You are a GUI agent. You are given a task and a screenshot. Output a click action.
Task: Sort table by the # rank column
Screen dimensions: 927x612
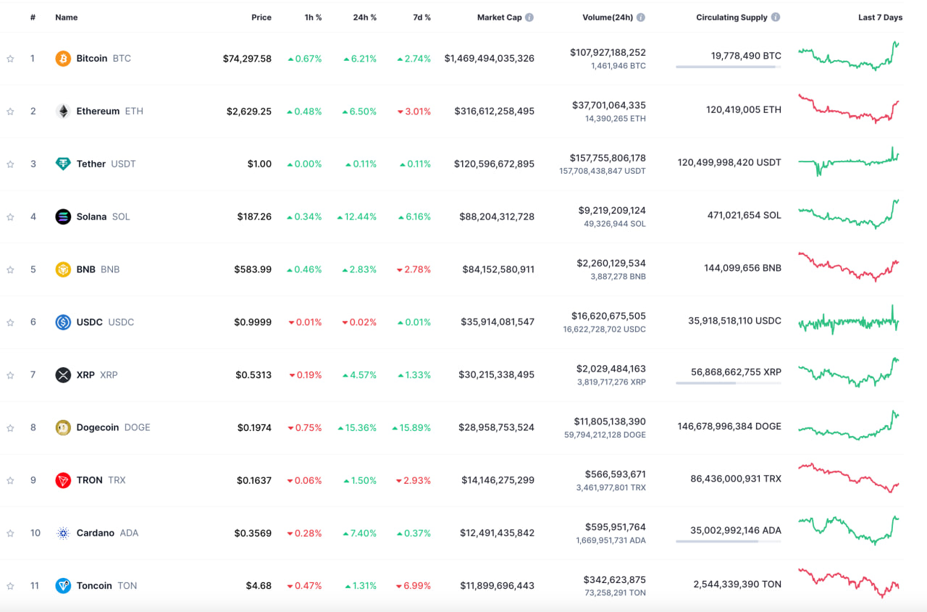point(33,17)
